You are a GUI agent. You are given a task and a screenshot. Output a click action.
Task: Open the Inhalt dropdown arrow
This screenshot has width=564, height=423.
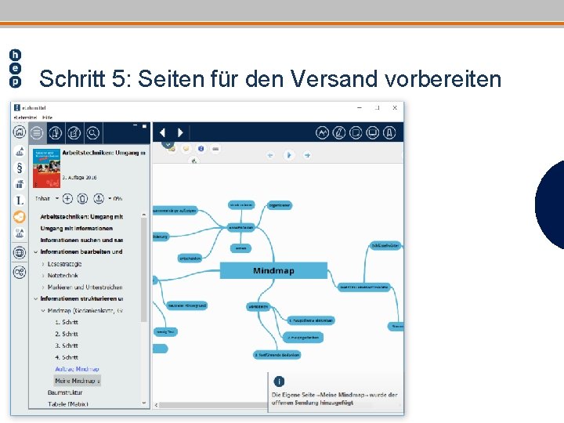[x=57, y=198]
